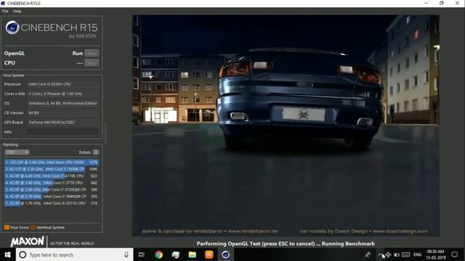The image size is (465, 261).
Task: Click the GFX Board GeForce MX150 field
Action: coord(63,123)
